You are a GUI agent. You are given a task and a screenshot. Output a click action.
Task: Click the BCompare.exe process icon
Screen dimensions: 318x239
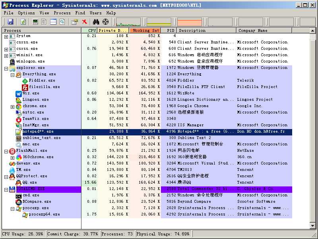[18, 202]
